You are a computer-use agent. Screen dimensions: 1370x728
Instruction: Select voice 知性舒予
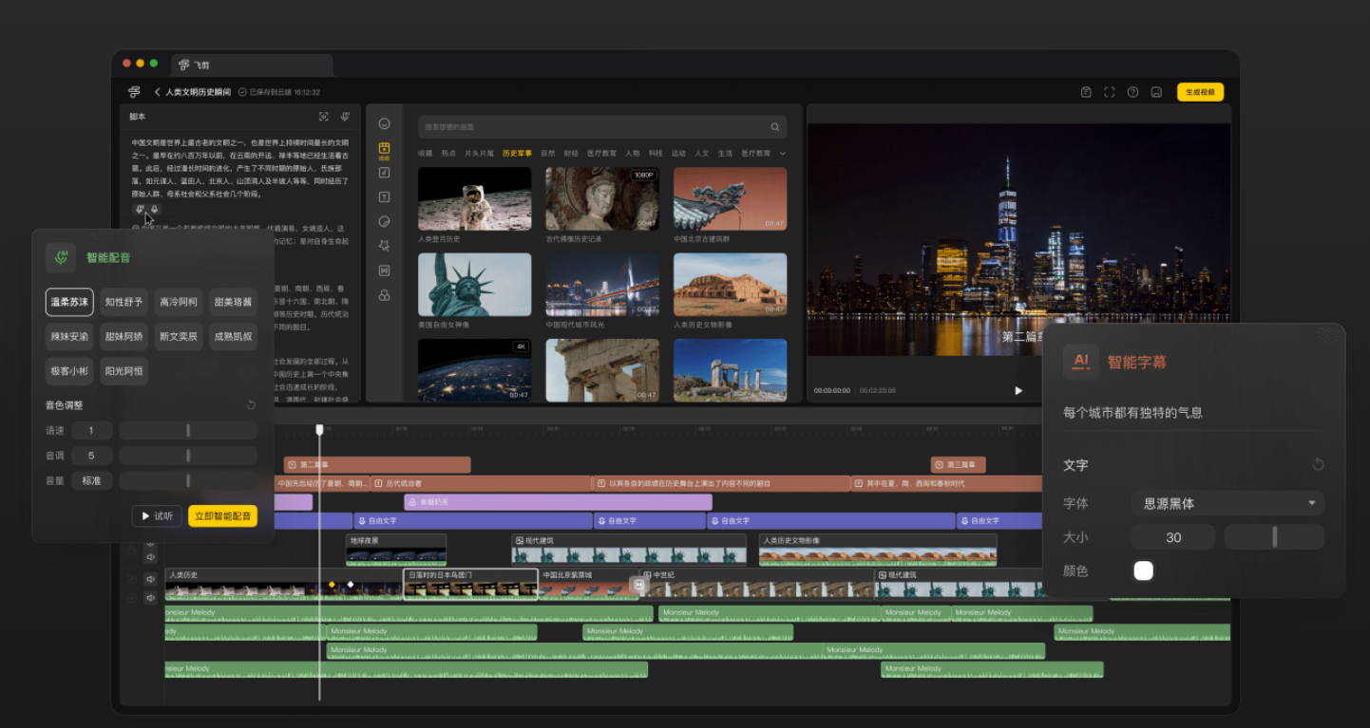tap(124, 302)
